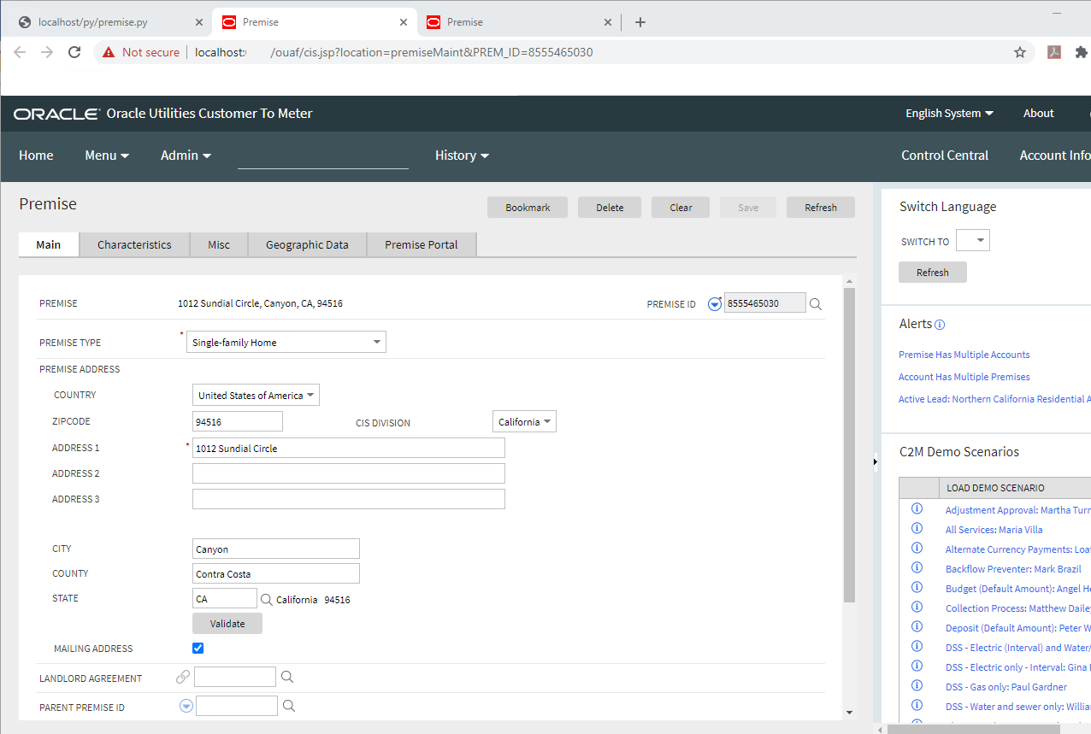Open All Services: Maria Villa scenario
The height and width of the screenshot is (734, 1091).
(994, 530)
